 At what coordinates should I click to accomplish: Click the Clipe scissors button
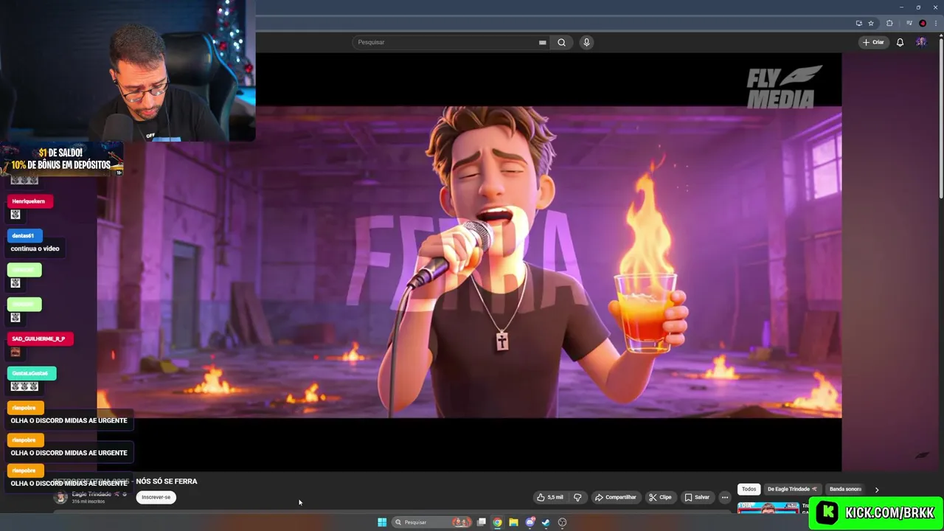660,497
